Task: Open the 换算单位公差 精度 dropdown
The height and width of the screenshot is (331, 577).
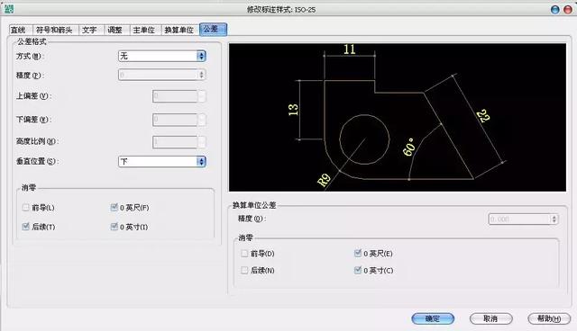Action: pos(523,219)
